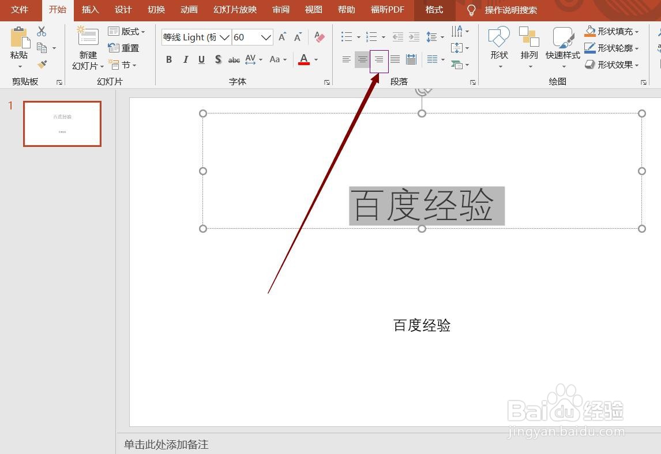Toggle Italic formatting
661x454 pixels.
[185, 59]
